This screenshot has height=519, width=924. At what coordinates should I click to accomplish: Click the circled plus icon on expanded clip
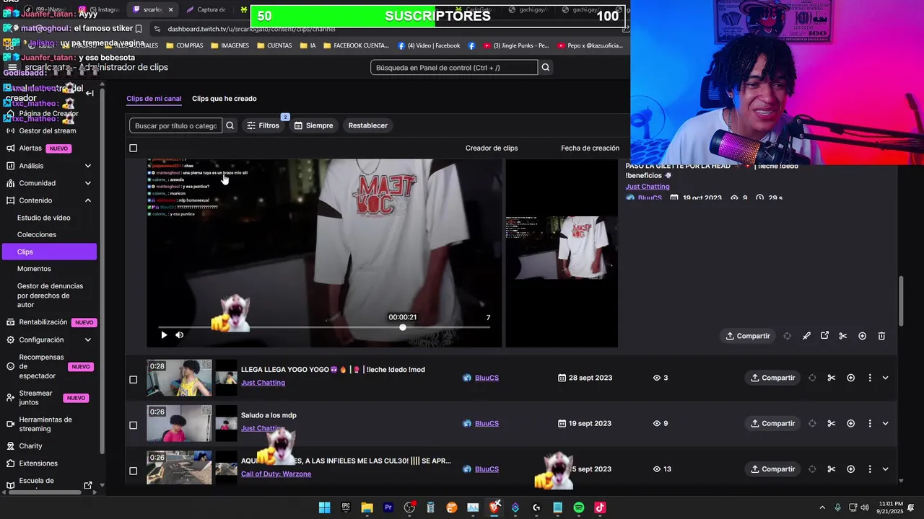click(862, 336)
